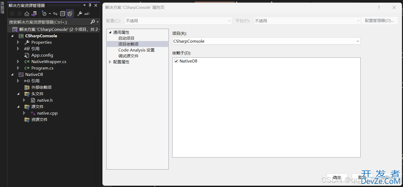Expand 引用 under CSharpComsole

(x=18, y=49)
